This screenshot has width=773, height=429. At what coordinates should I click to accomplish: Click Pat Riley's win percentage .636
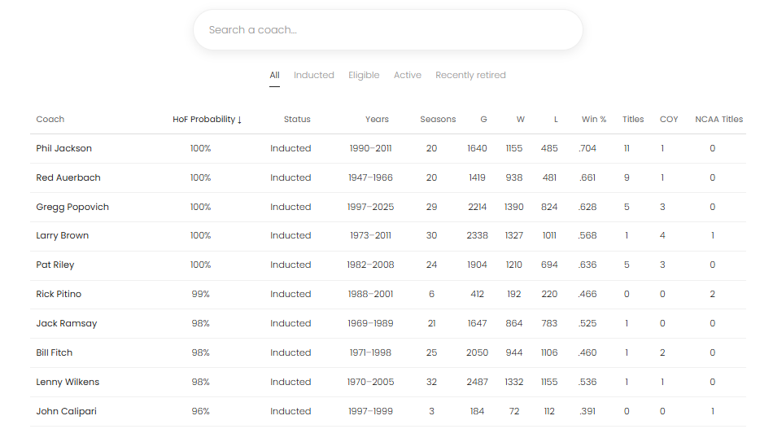pos(587,265)
